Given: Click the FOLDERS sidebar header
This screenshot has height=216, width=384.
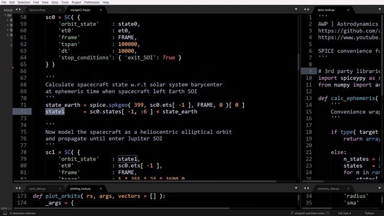Looking at the screenshot, I should pyautogui.click(x=8, y=10).
